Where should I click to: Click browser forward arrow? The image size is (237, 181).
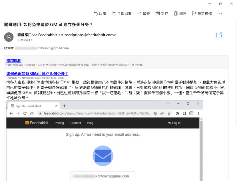tap(18, 113)
